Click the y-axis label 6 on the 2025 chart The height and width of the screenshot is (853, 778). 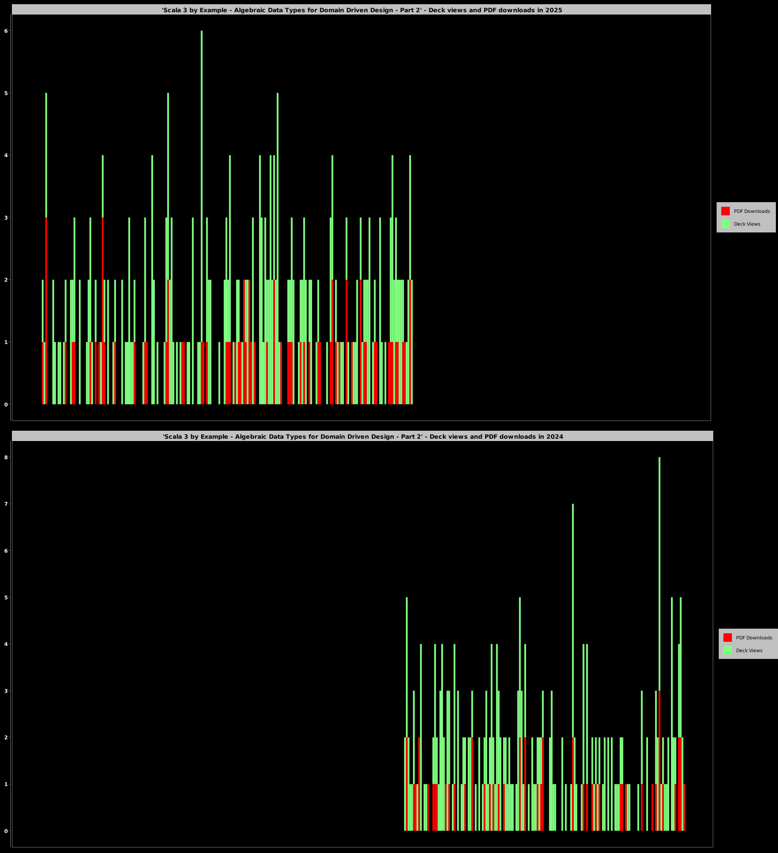point(6,31)
